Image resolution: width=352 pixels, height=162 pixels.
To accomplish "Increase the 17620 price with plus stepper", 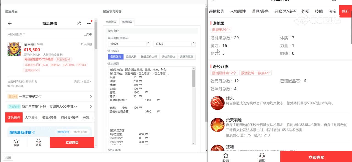I will pos(148,42).
